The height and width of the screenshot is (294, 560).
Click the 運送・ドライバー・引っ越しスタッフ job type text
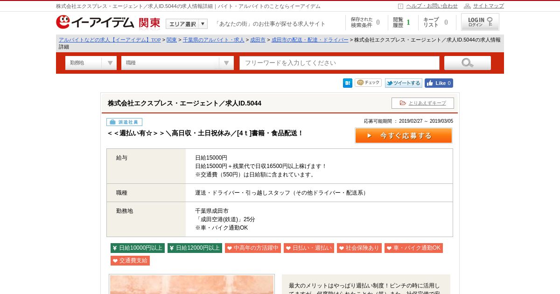click(282, 193)
